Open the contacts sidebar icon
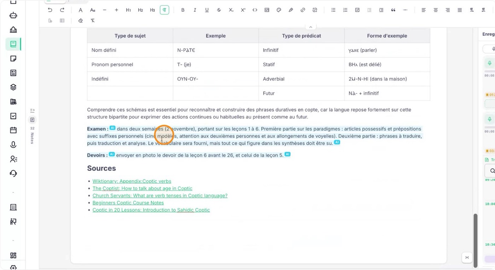Viewport: 495px width, 270px height. pos(13,159)
